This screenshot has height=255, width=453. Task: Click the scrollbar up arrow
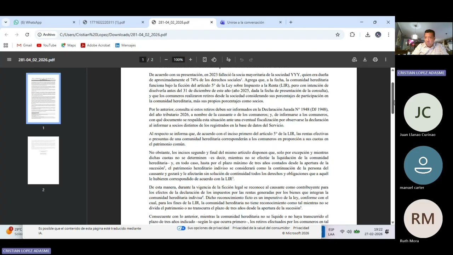392,70
